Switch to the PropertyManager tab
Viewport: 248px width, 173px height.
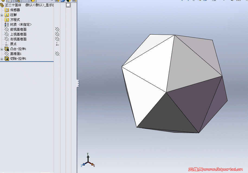[10, 1]
